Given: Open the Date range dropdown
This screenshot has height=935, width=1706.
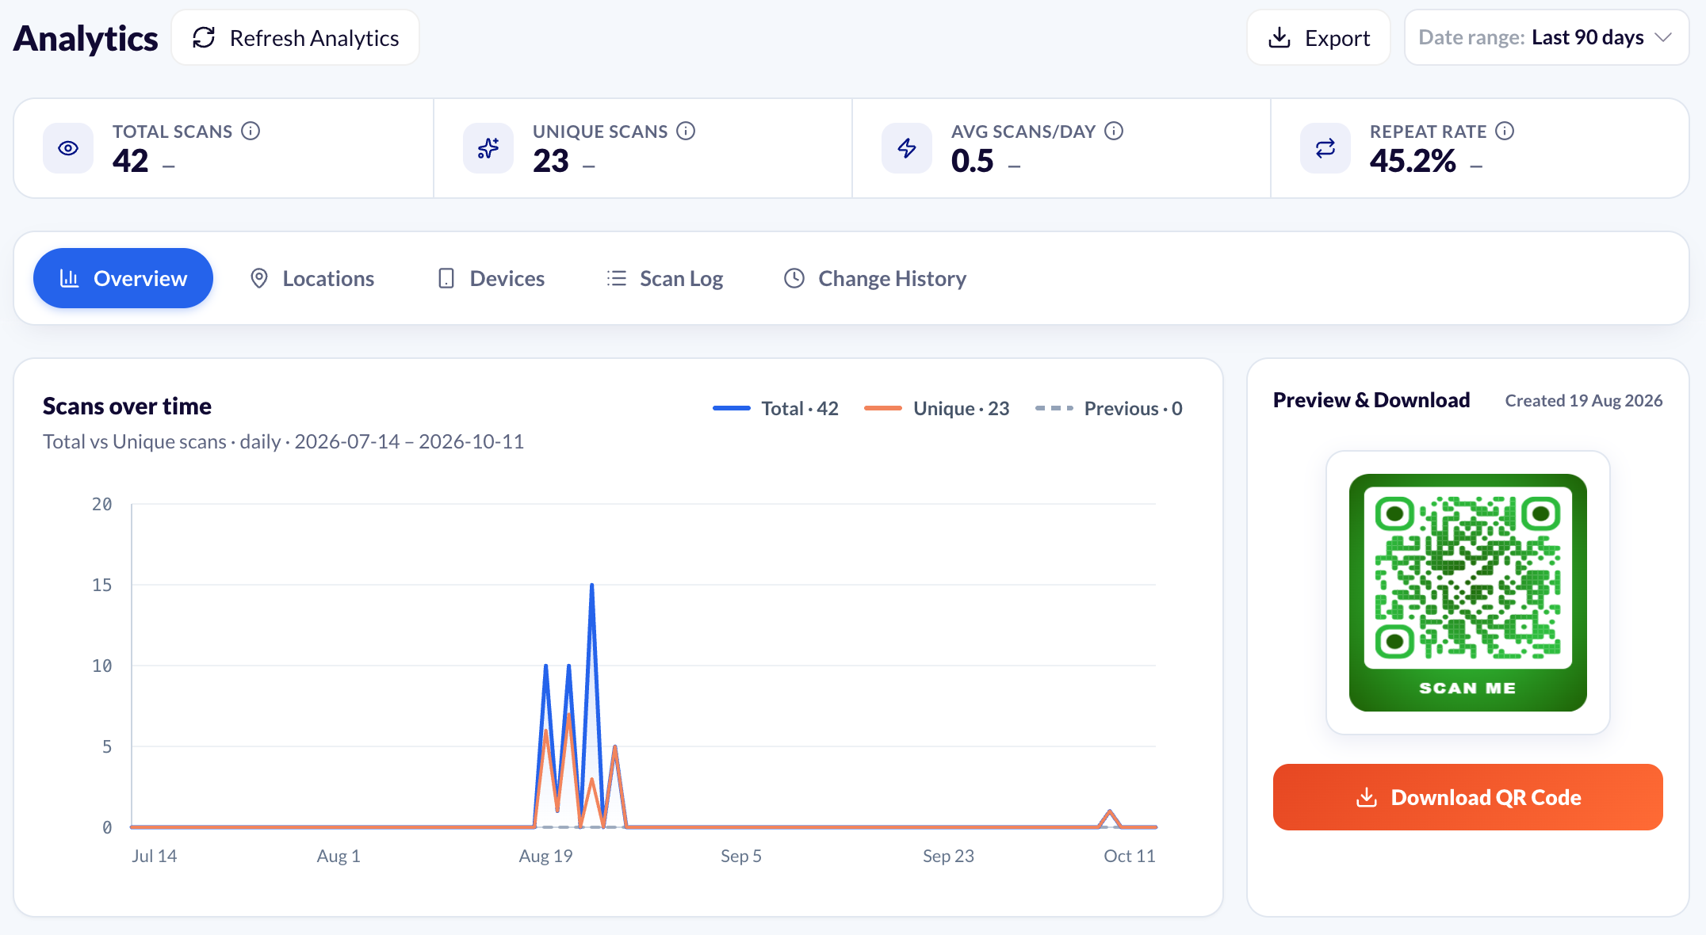Looking at the screenshot, I should coord(1546,38).
